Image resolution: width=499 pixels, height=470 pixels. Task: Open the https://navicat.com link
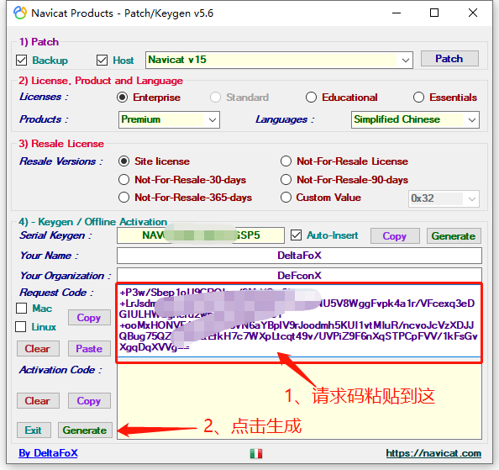click(x=433, y=453)
